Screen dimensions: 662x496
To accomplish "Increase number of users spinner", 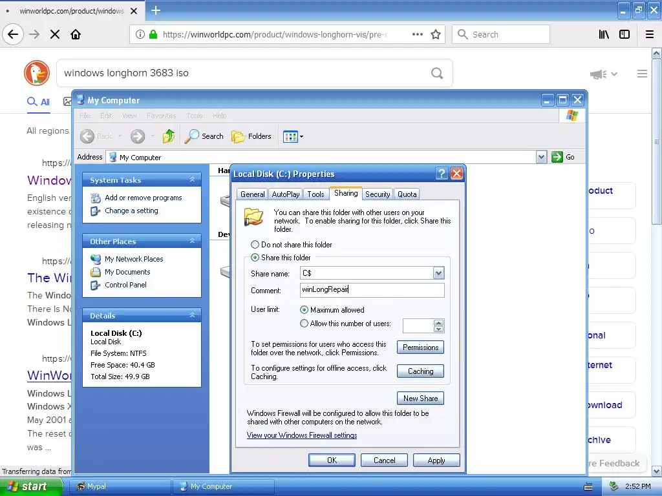I will click(439, 323).
